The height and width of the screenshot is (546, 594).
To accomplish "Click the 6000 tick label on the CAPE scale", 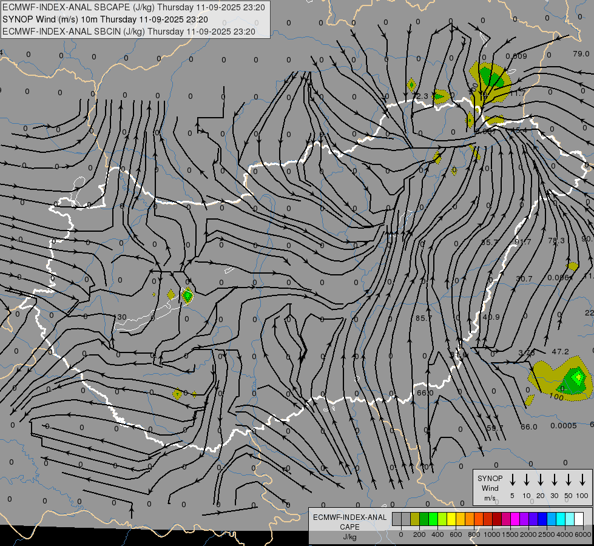I will point(583,534).
